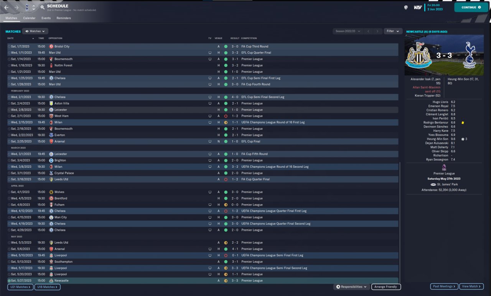Screen dimensions: 491x296
Task: Click the TV icon on the Man City row
Action: [x=210, y=218]
